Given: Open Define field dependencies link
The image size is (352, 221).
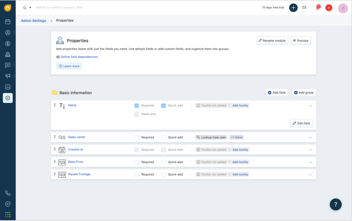Looking at the screenshot, I should [x=79, y=57].
